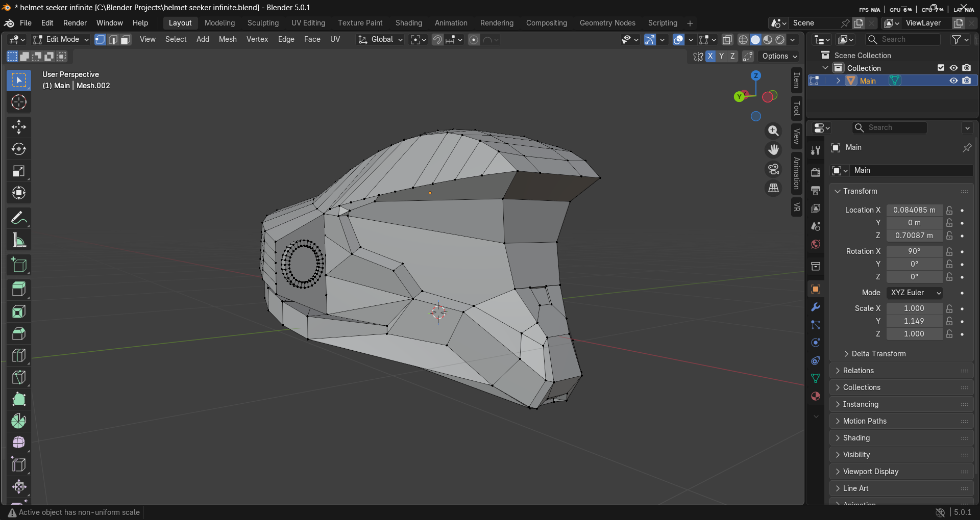Expand the Viewport Display panel
980x520 pixels.
(x=870, y=472)
